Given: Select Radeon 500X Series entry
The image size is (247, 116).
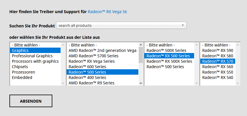Looking at the screenshot, I should (x=166, y=50).
